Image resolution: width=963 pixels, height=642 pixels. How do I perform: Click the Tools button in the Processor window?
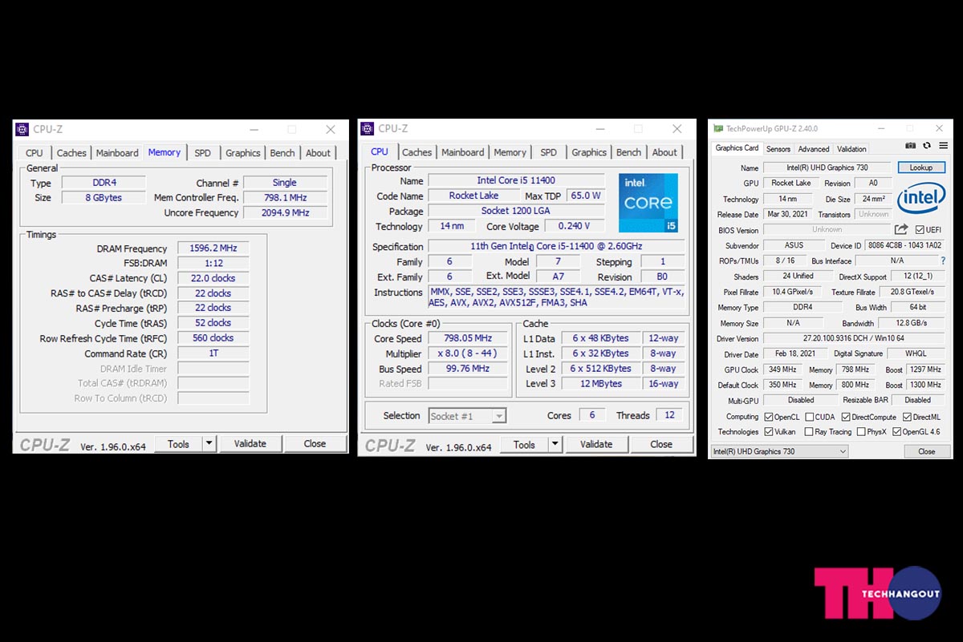pyautogui.click(x=524, y=444)
